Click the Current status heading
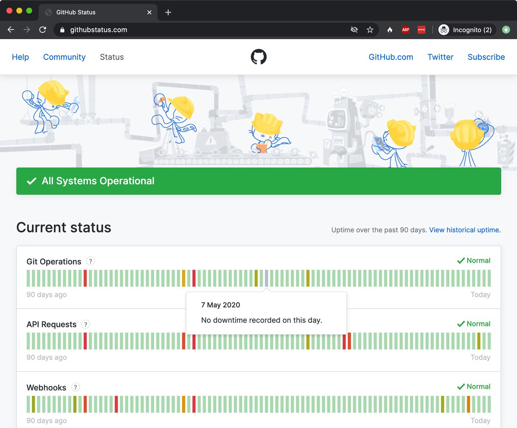Viewport: 517px width, 428px height. point(64,227)
